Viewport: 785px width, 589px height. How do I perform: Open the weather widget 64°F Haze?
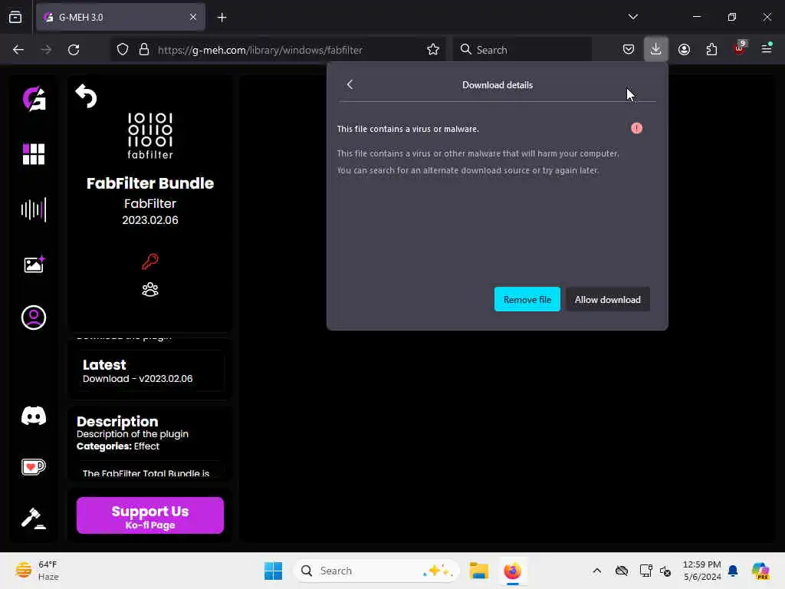point(37,571)
